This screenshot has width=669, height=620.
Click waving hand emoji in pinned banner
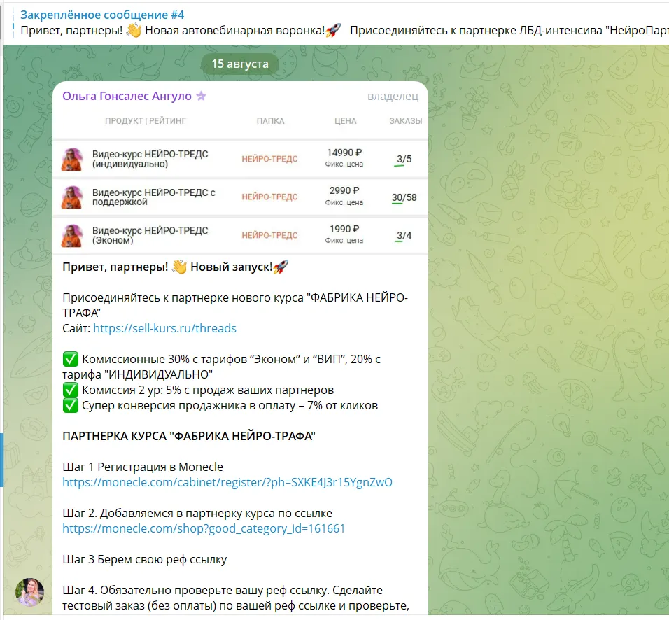[x=134, y=30]
